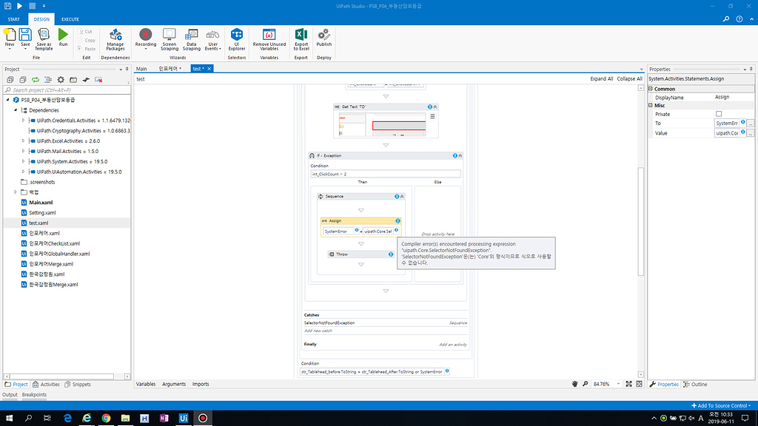Toggle the pan hand tool in the status bar
This screenshot has height=426, width=758.
[575, 384]
